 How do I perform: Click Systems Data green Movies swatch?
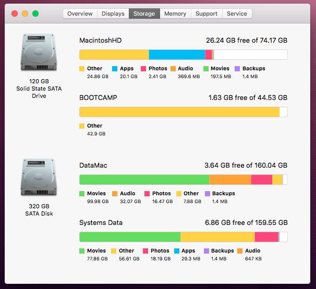82,251
